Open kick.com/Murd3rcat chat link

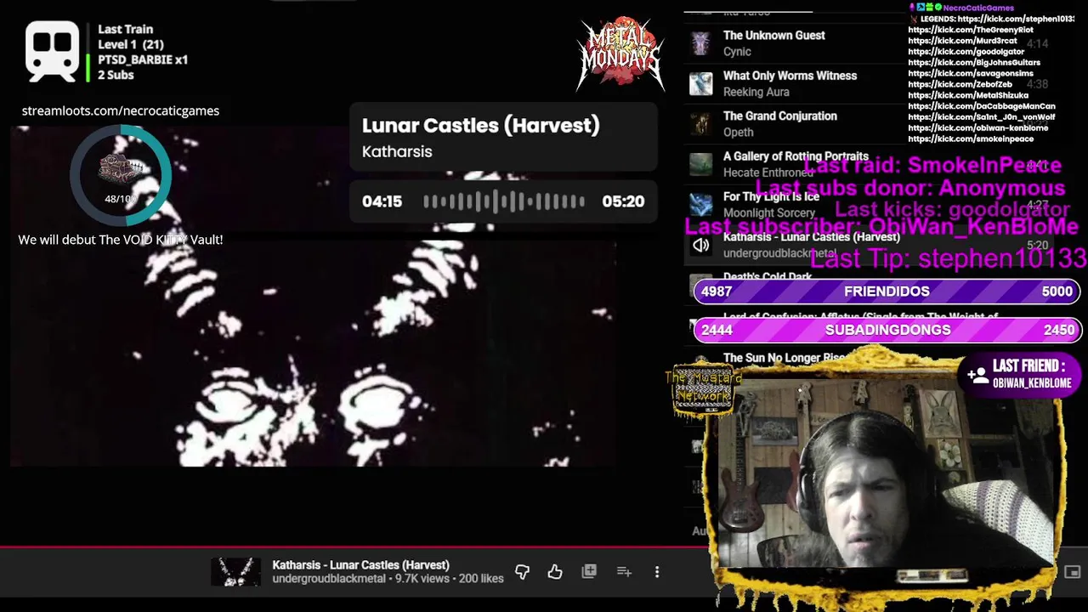(962, 41)
